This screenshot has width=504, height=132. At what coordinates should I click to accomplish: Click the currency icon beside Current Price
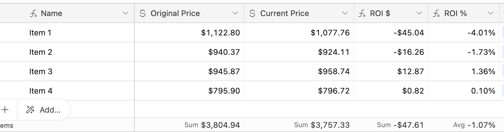click(252, 13)
